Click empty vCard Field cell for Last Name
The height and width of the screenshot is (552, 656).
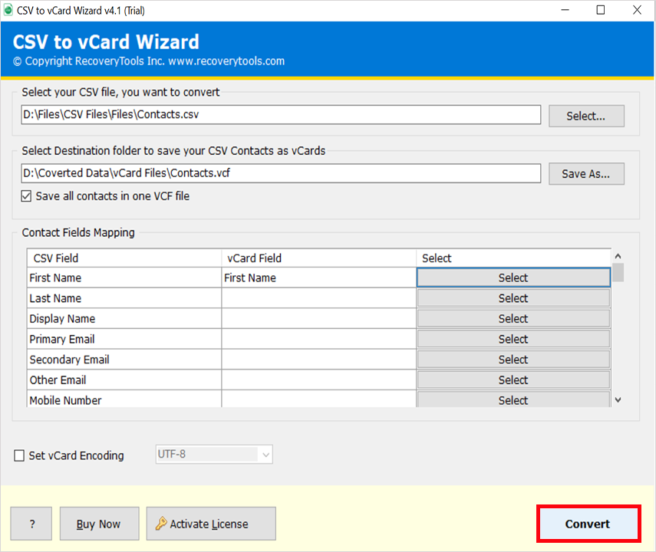[x=319, y=298]
